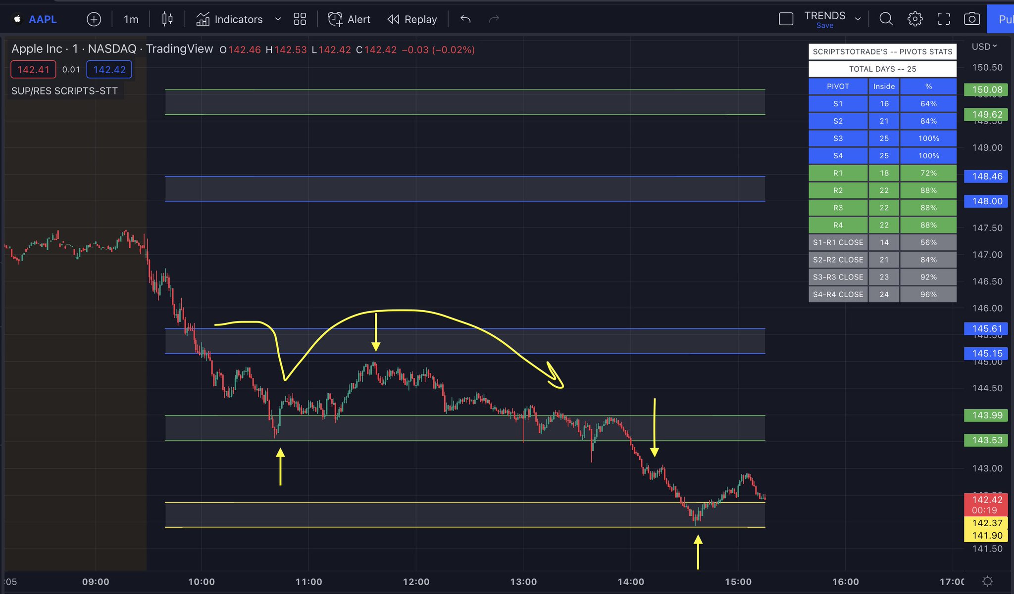Open the layout templates grid icon
The width and height of the screenshot is (1014, 594).
click(300, 19)
